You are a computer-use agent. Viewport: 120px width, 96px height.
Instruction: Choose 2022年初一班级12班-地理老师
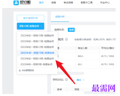click(37, 47)
